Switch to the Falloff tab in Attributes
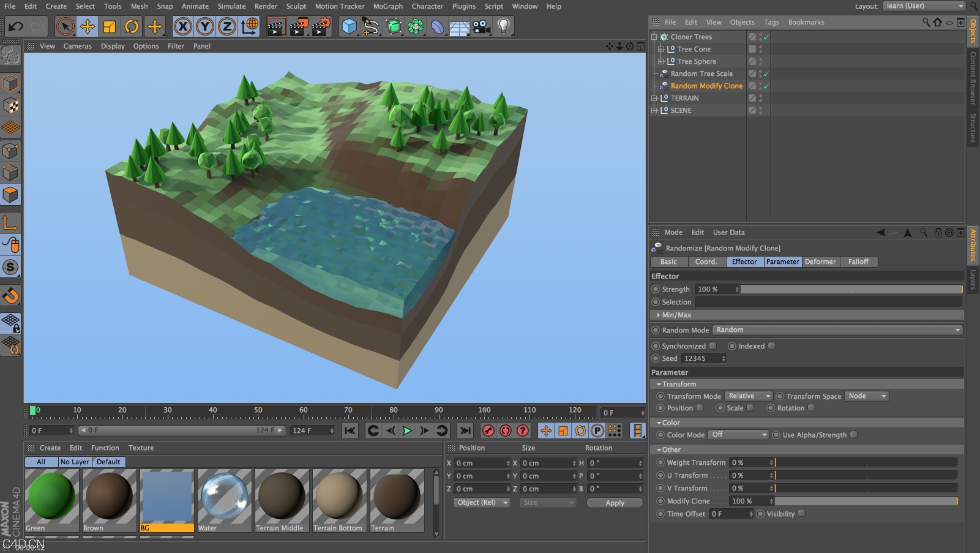The image size is (980, 553). pos(859,261)
